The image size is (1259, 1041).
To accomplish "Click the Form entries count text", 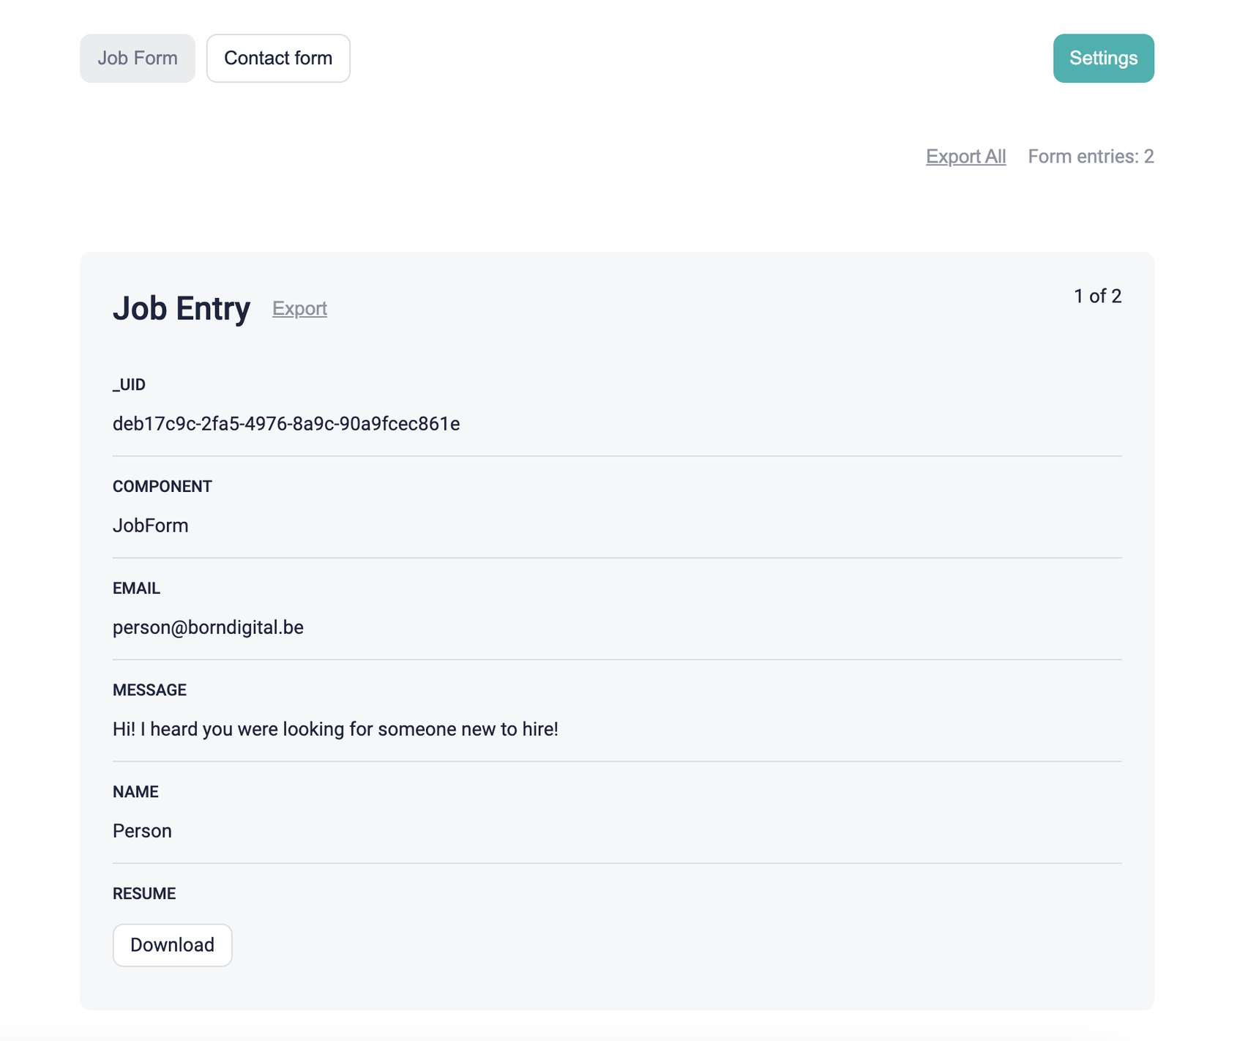I will click(x=1091, y=157).
